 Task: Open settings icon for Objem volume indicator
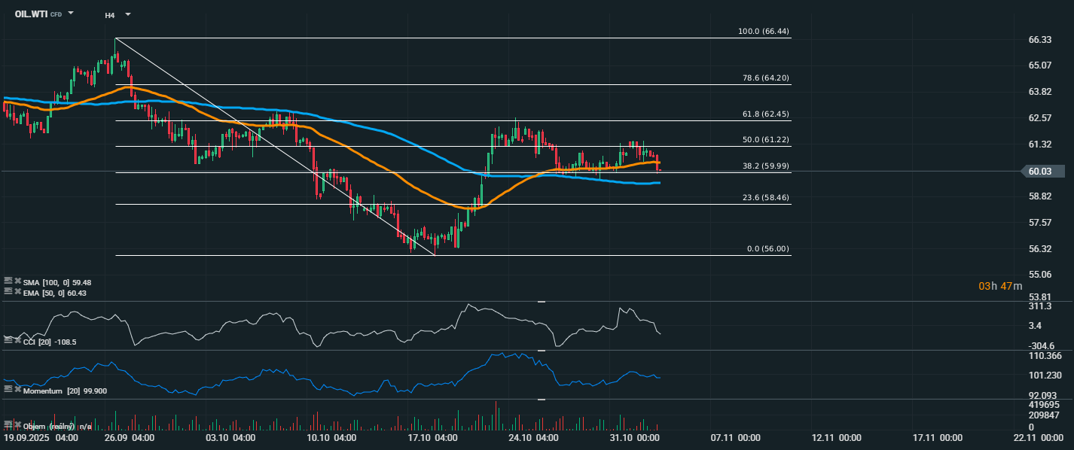click(x=8, y=426)
